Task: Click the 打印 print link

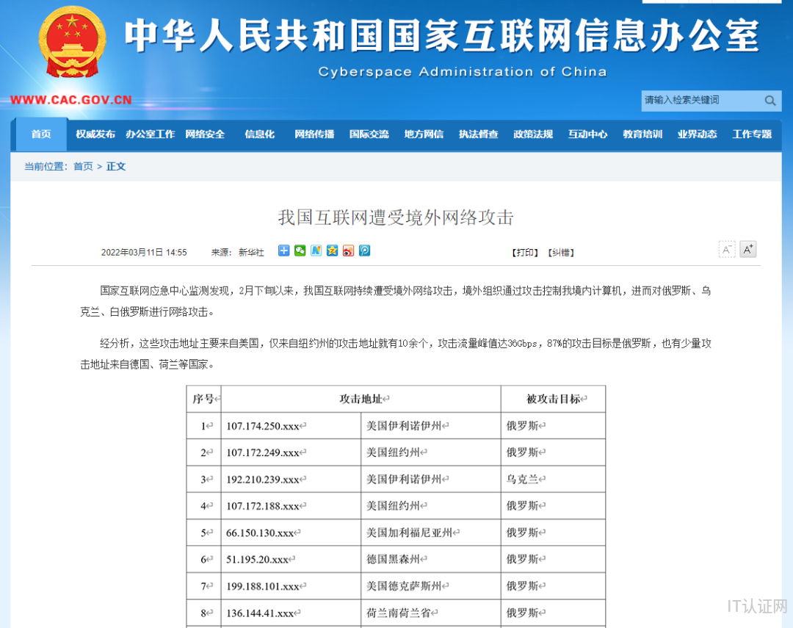Action: click(x=525, y=253)
